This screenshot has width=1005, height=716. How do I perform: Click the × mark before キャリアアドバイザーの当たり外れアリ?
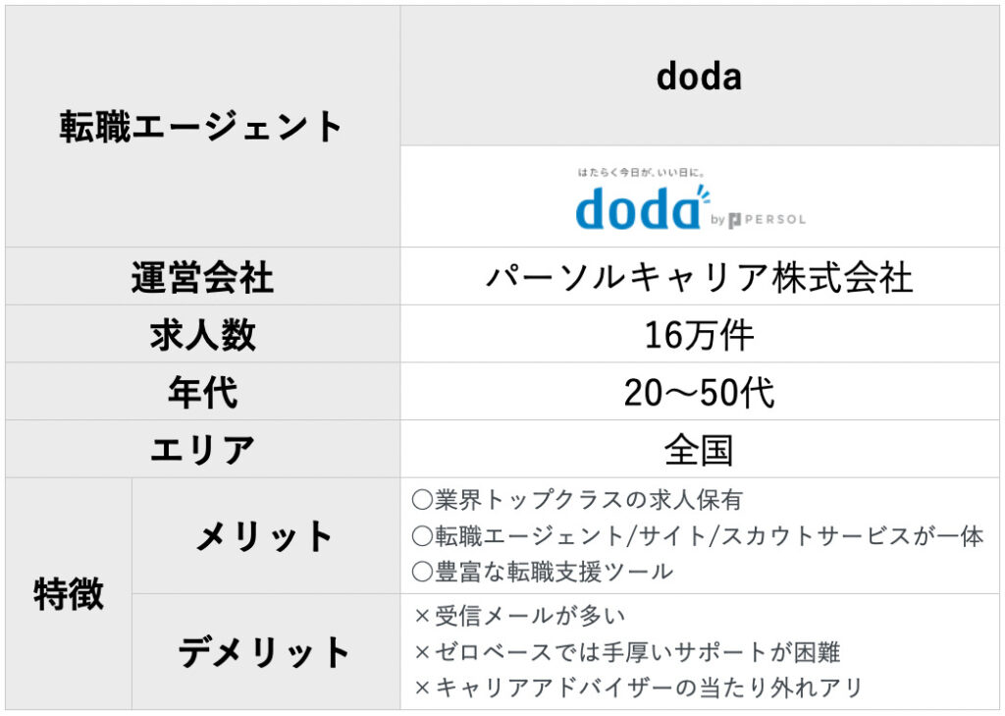coord(422,688)
